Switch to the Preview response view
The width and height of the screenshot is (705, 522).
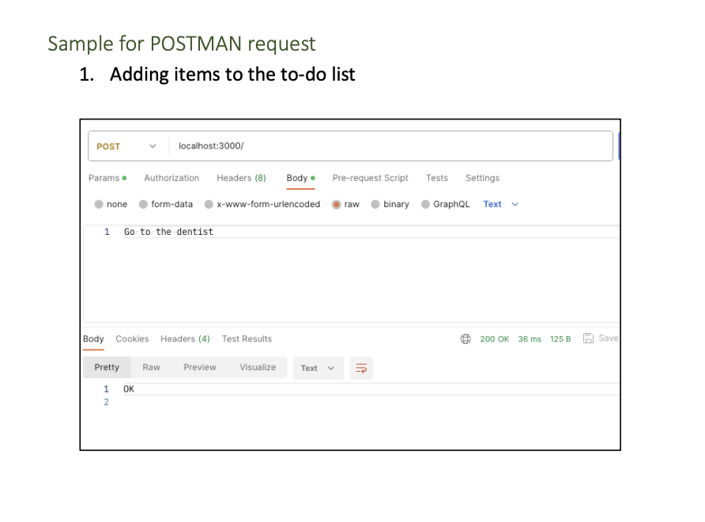point(200,367)
